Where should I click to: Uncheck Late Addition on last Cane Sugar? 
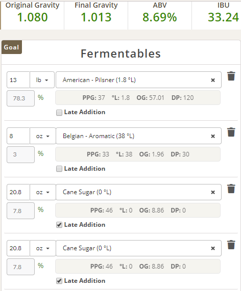click(x=59, y=281)
